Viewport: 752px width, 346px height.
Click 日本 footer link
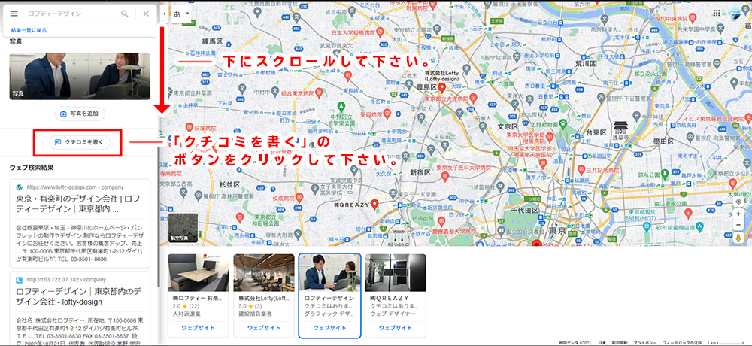tap(602, 343)
